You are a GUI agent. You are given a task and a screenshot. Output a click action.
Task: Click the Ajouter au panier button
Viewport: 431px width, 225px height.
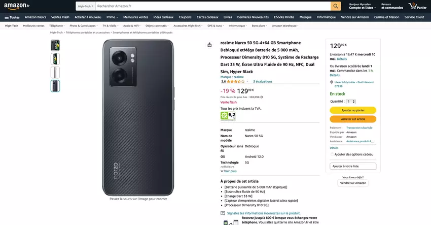coord(353,110)
